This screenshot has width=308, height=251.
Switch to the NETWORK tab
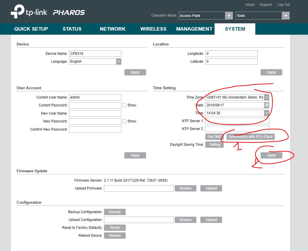113,29
